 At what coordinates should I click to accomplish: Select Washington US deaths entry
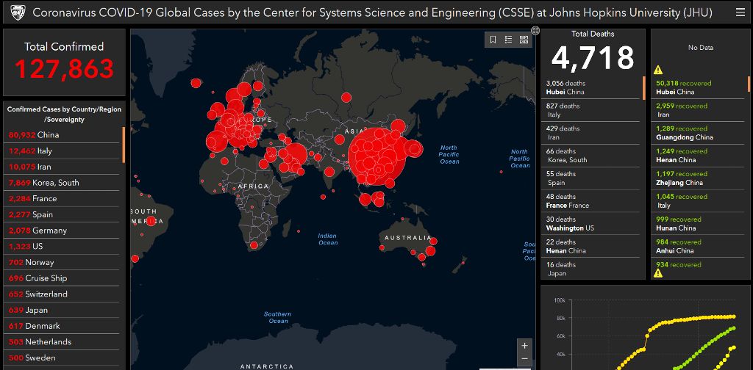(590, 224)
